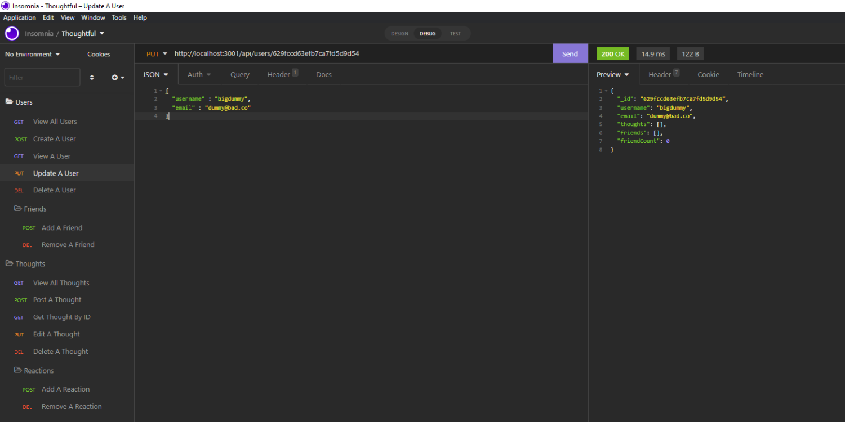
Task: Click the Cookies button
Action: click(99, 54)
